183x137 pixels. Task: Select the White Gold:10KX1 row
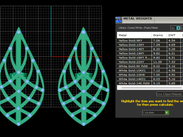[x=150, y=70]
